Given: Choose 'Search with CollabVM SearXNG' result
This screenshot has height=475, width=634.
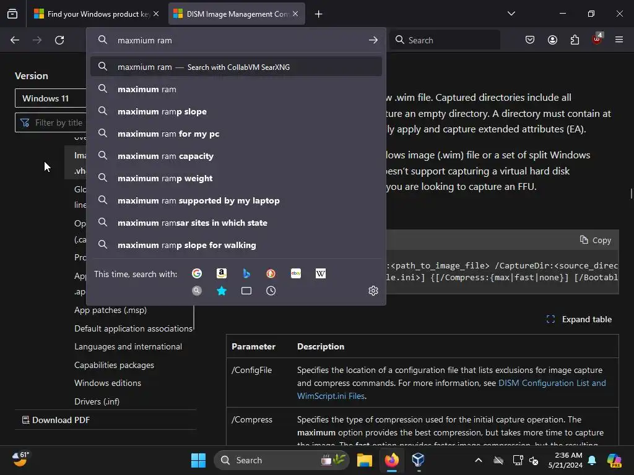Looking at the screenshot, I should tap(236, 67).
